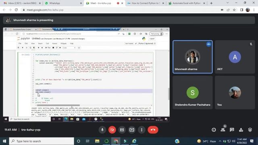Click the camera permission icon in address bar
258x145 pixels.
(222, 10)
